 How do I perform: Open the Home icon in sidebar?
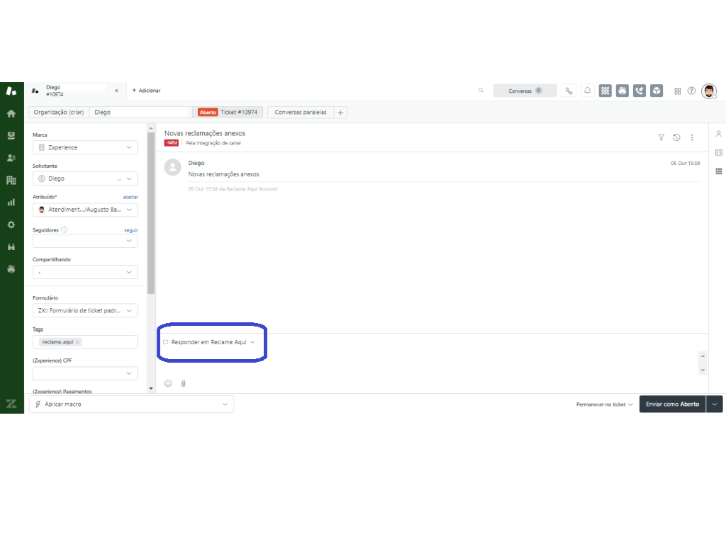pos(11,113)
